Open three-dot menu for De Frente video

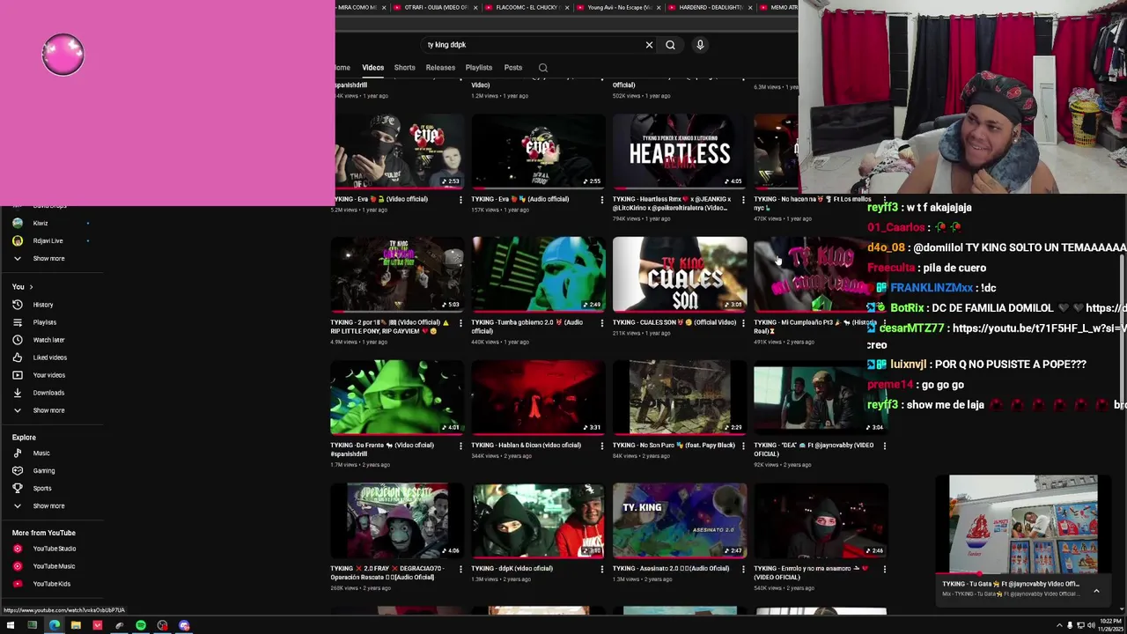point(460,446)
